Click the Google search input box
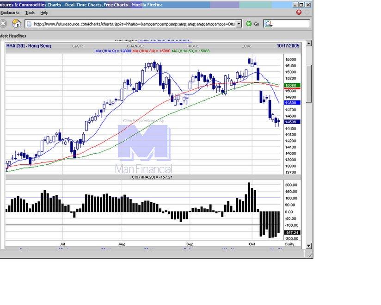Image resolution: width=381 pixels, height=305 pixels. (291, 24)
